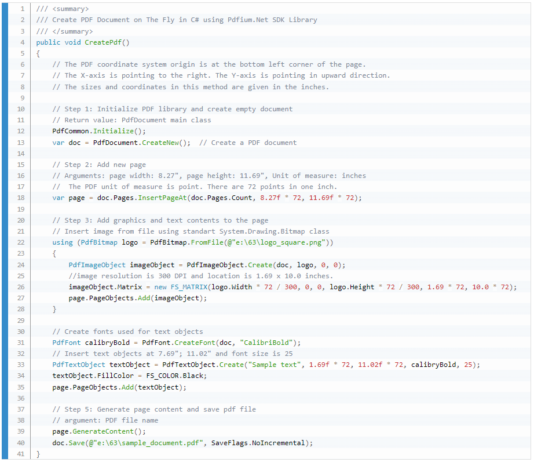Click InsertPageAt method on line 18
The image size is (534, 462).
(x=162, y=198)
